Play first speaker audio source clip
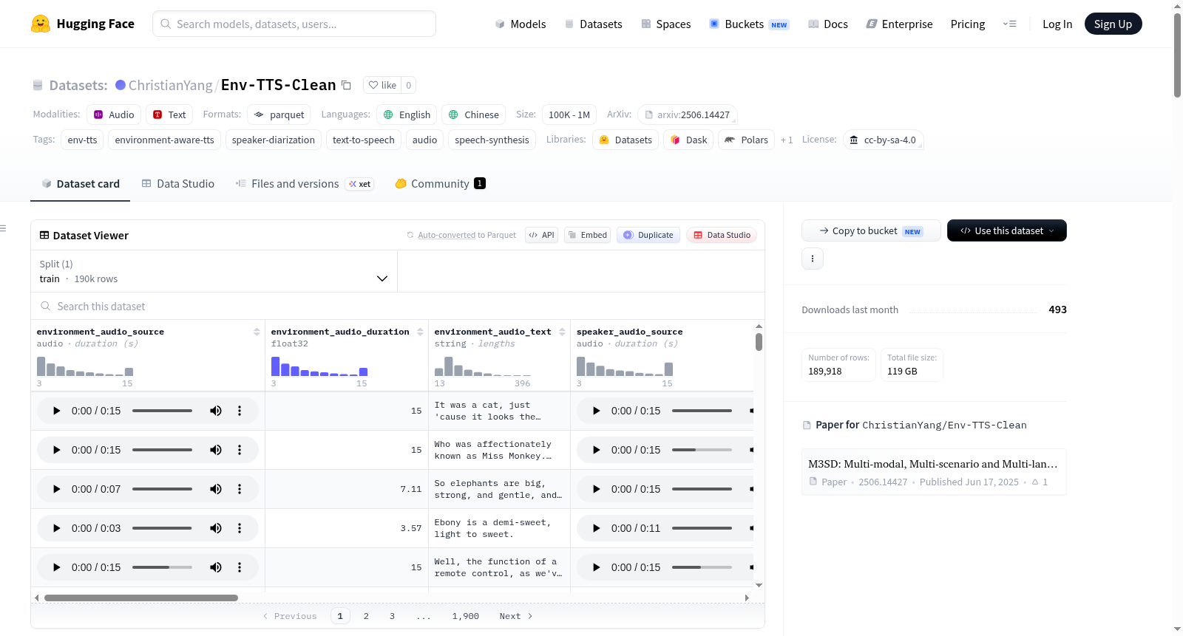This screenshot has width=1183, height=636. coord(596,411)
